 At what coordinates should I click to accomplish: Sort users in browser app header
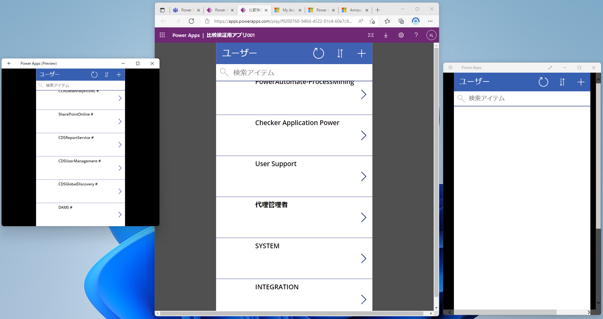[x=340, y=53]
